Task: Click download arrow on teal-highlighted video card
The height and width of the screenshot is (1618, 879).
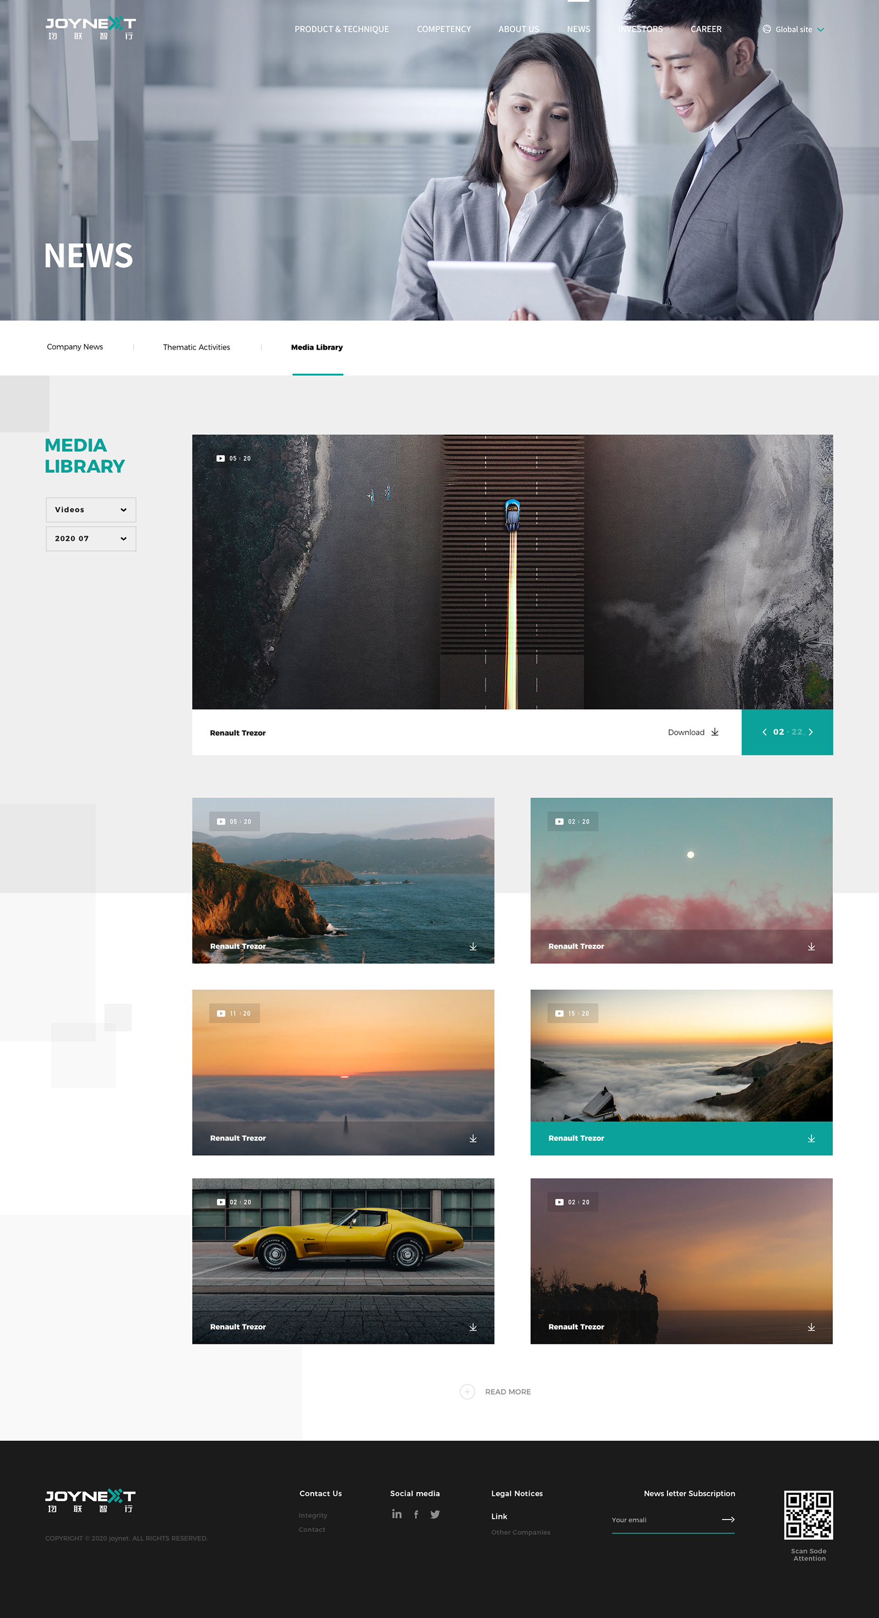Action: [x=811, y=1138]
